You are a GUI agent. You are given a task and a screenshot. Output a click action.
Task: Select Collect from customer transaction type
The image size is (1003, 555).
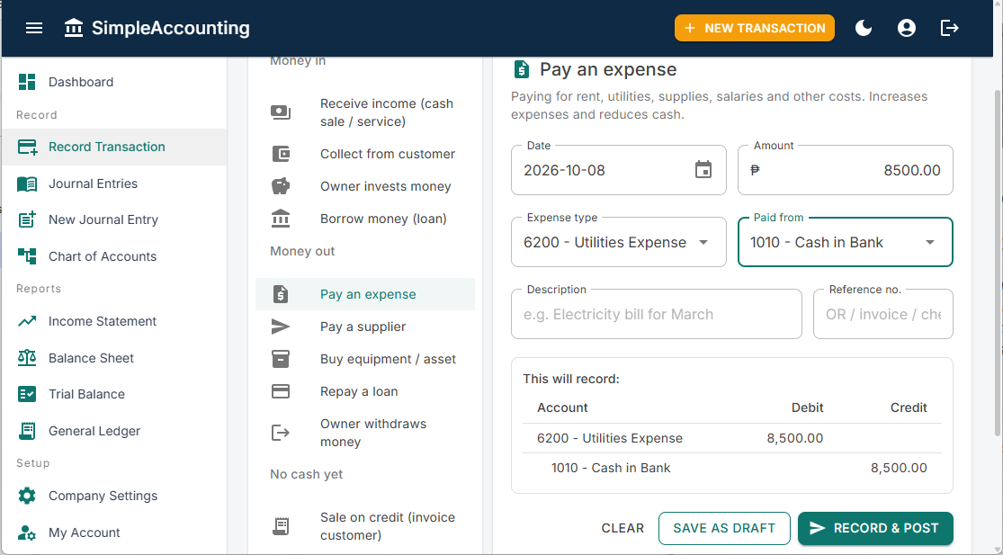365,154
